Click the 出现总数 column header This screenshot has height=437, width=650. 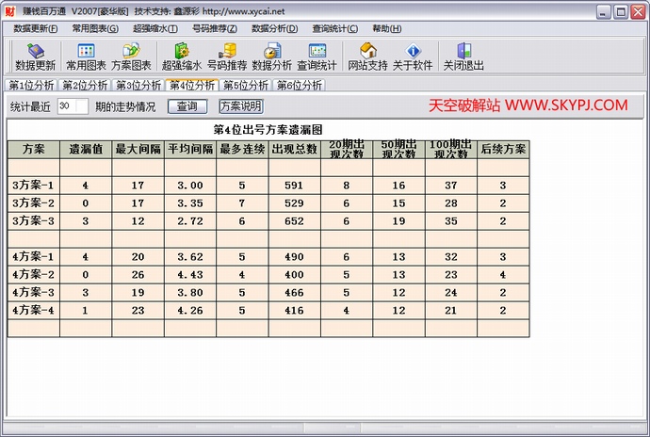point(294,149)
